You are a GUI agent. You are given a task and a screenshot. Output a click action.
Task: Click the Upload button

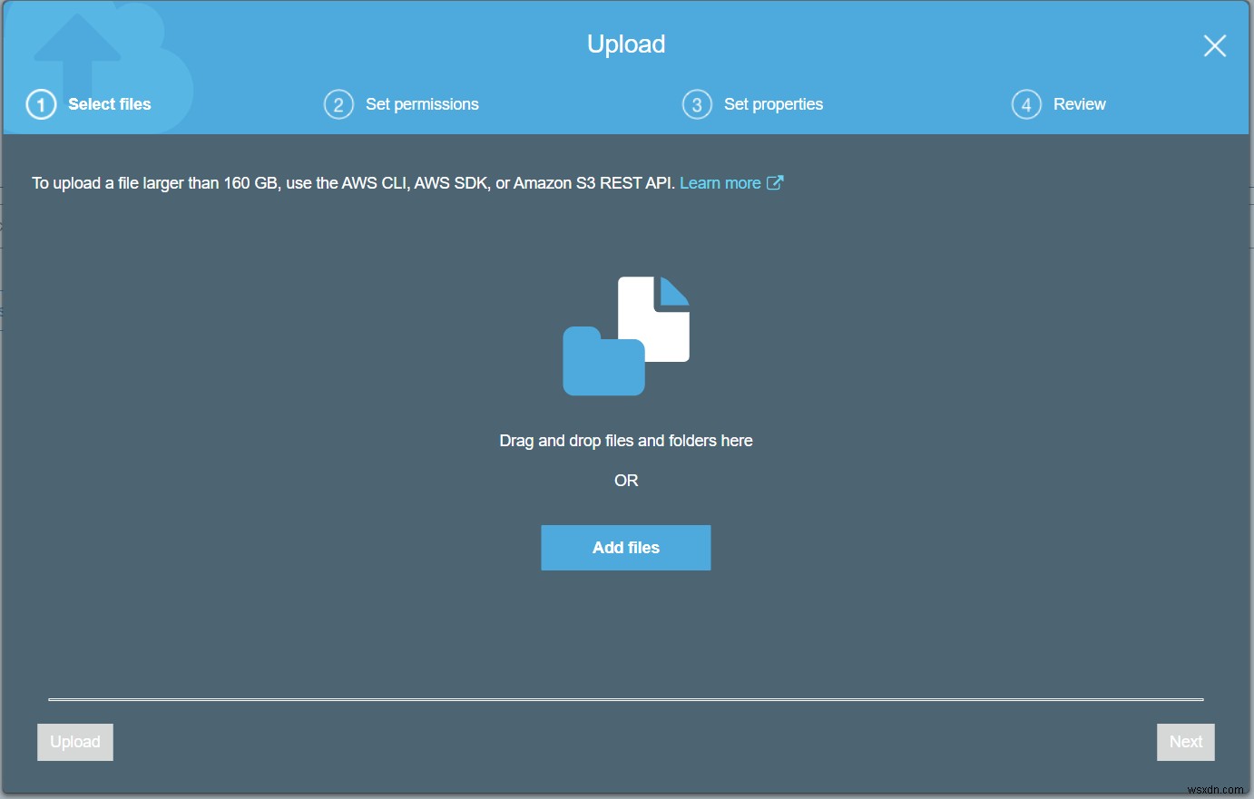click(x=74, y=742)
